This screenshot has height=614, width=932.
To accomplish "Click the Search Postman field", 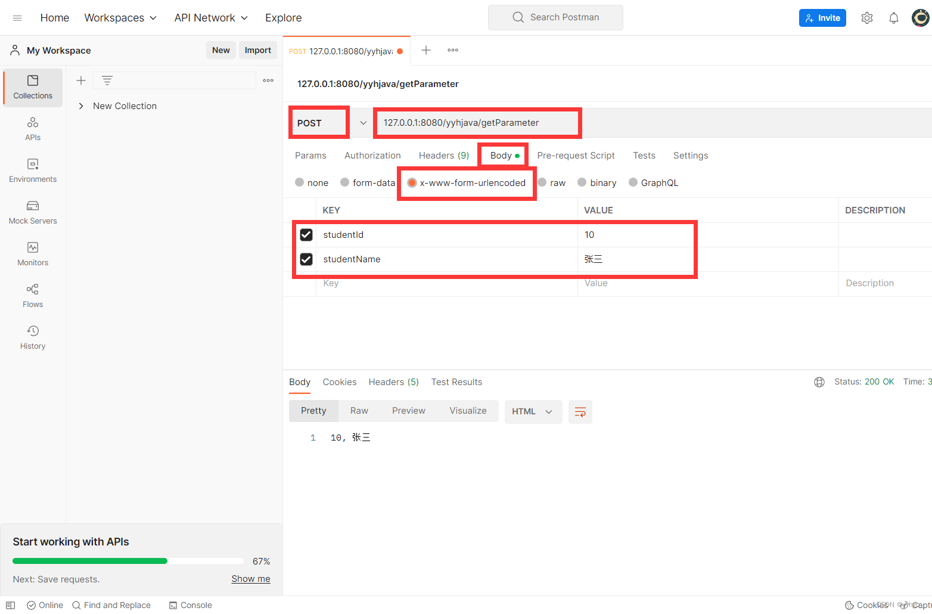I will (555, 17).
